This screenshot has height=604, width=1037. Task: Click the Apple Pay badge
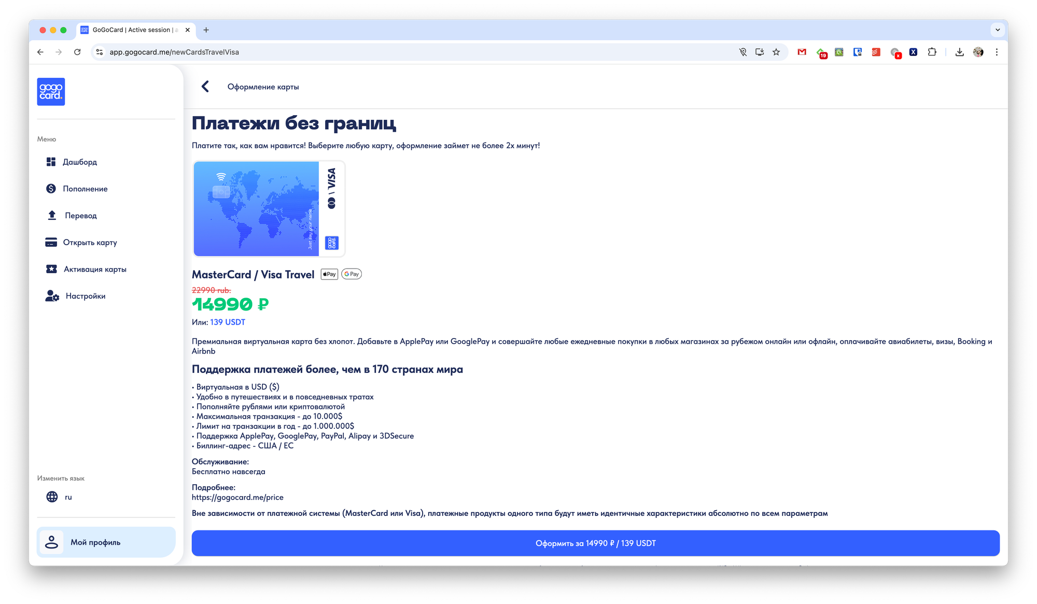point(329,274)
